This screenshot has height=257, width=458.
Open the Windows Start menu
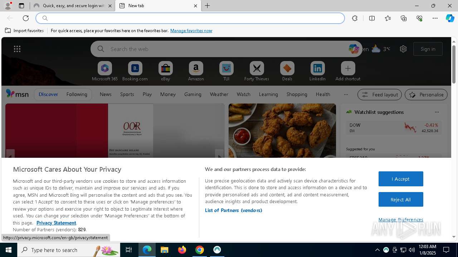(x=9, y=250)
